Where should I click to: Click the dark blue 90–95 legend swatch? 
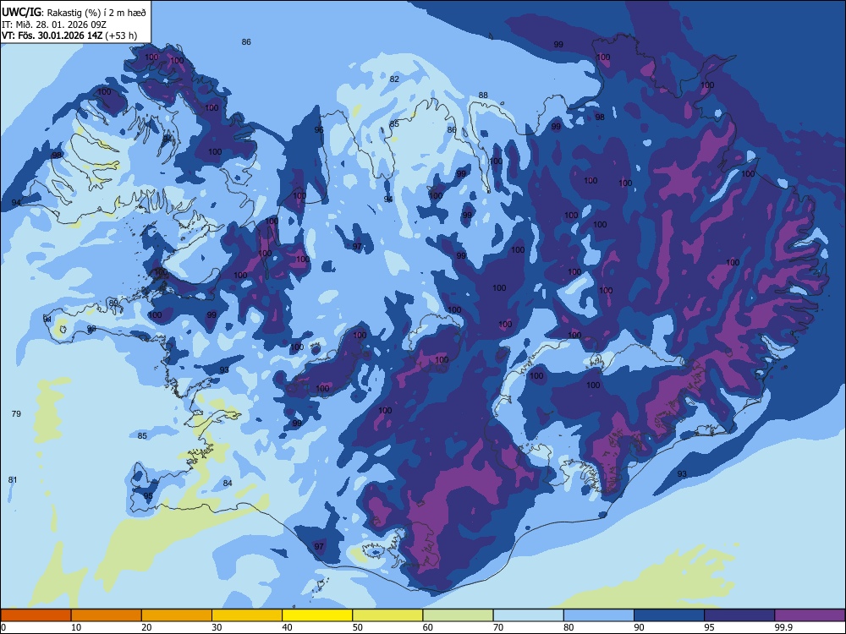(x=669, y=615)
